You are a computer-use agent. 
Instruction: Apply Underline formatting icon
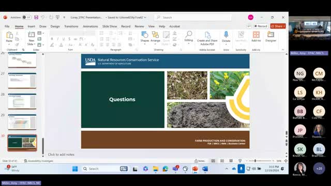coord(64,39)
